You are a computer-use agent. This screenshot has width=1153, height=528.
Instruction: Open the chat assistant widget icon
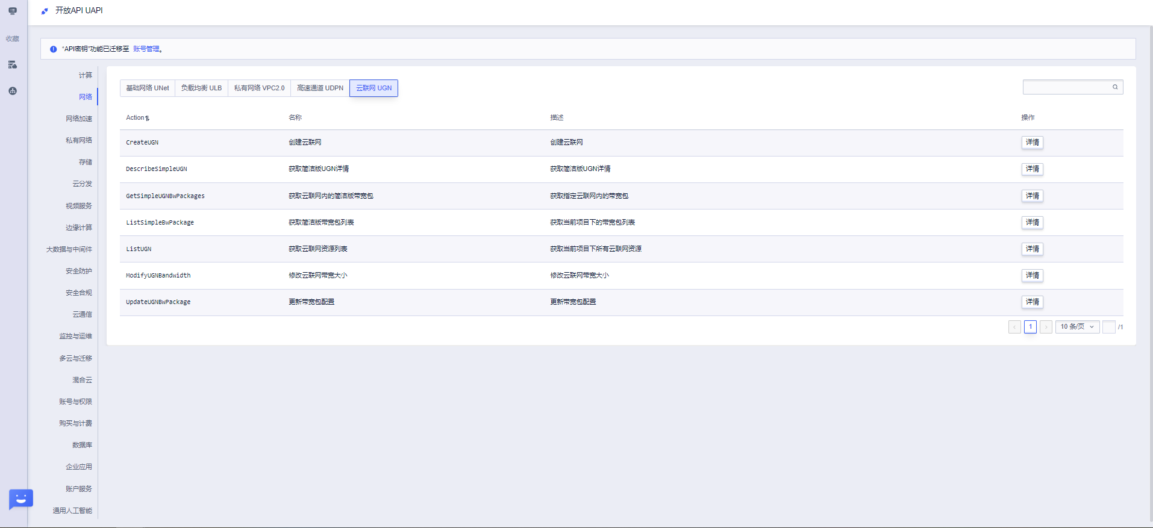[20, 498]
